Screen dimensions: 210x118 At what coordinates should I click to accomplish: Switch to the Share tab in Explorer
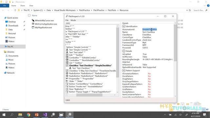point(23,6)
